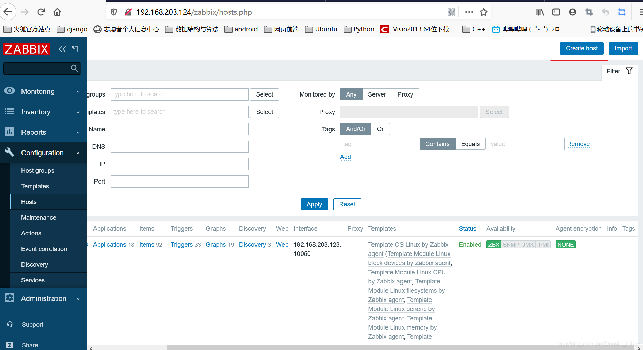Expand the Reports menu
This screenshot has width=643, height=350.
[x=43, y=132]
